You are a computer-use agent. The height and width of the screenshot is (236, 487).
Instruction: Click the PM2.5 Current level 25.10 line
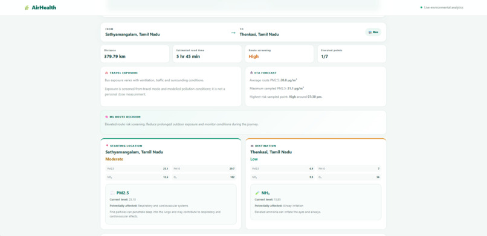coord(123,199)
